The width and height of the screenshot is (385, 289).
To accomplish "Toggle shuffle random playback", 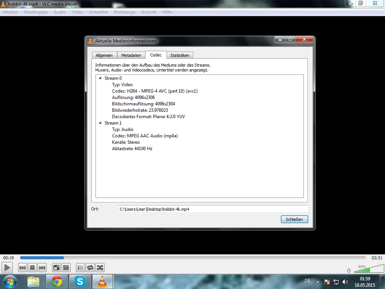I will [100, 268].
